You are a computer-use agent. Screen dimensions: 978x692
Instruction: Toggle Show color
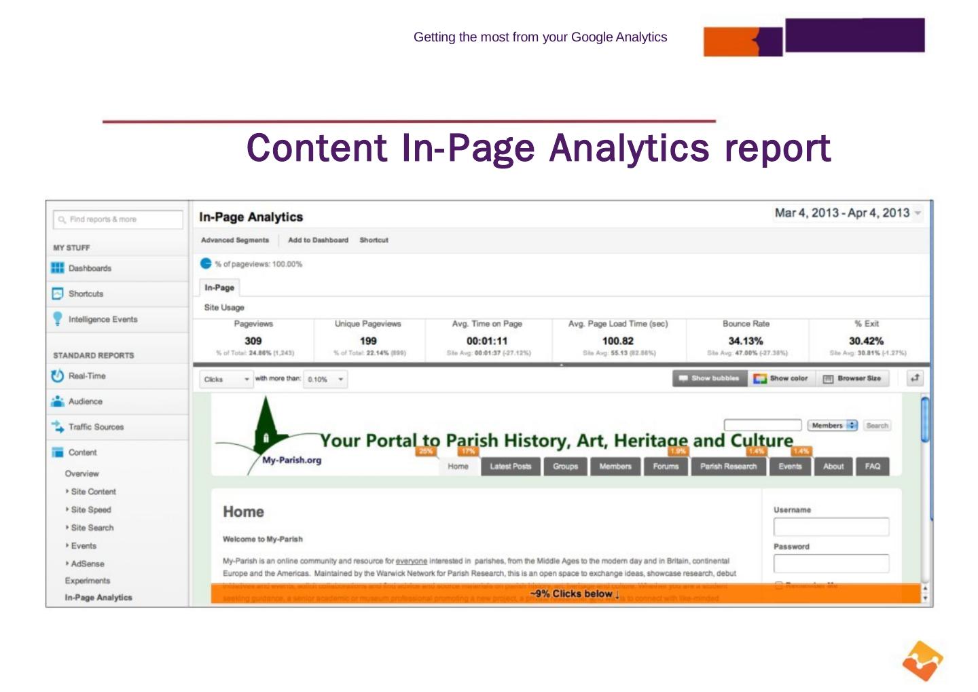pyautogui.click(x=782, y=378)
